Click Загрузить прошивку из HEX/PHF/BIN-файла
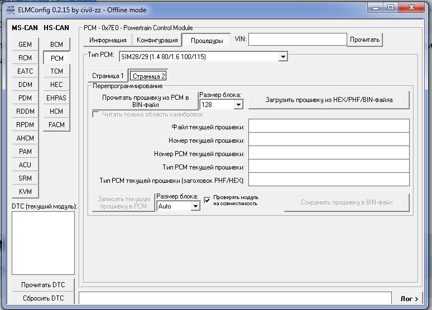 (x=329, y=100)
